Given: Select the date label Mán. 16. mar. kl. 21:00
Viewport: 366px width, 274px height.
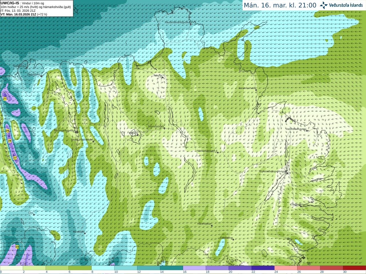Looking at the screenshot, I should point(280,5).
